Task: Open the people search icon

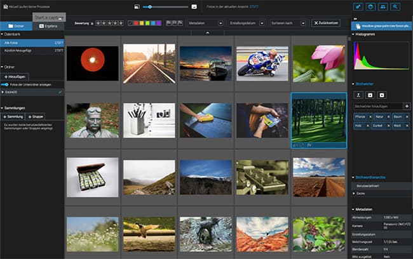Action: [383, 7]
